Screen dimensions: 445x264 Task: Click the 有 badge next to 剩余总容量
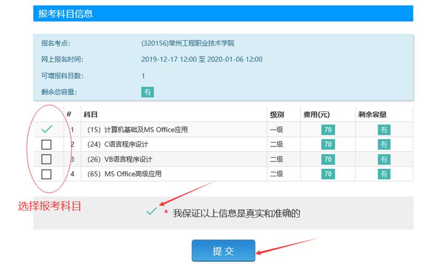pyautogui.click(x=148, y=92)
